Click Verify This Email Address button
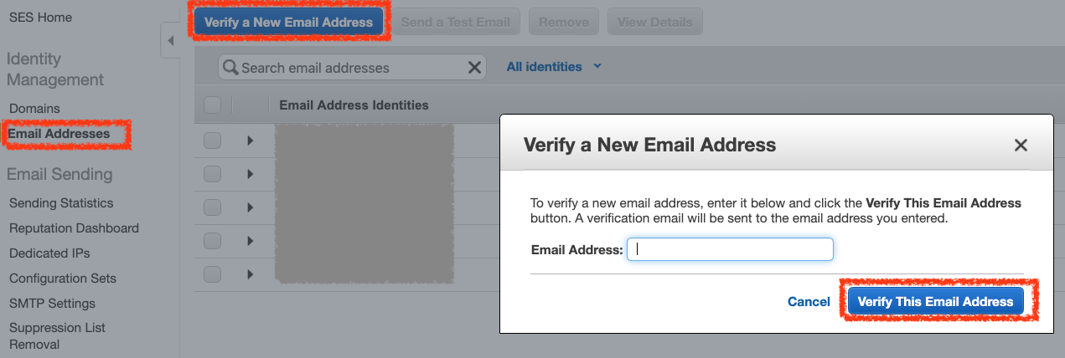The height and width of the screenshot is (358, 1065). (935, 302)
